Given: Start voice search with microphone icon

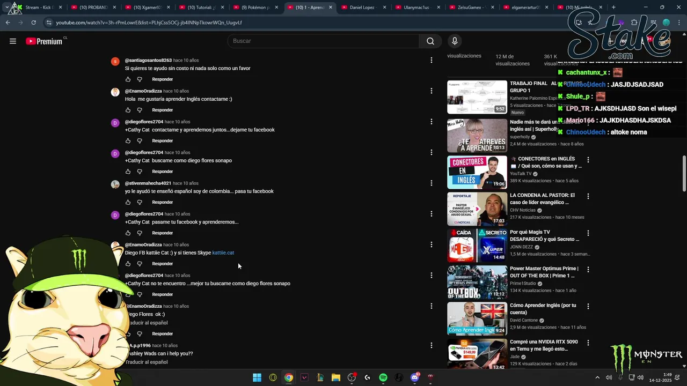Looking at the screenshot, I should point(455,41).
